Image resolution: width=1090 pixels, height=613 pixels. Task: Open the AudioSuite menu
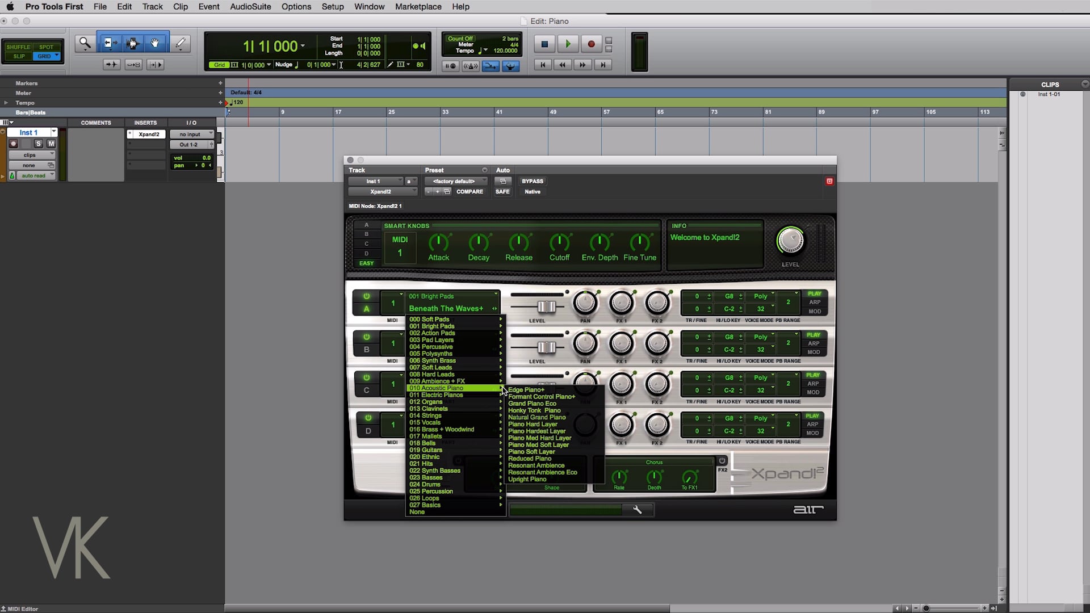(250, 7)
